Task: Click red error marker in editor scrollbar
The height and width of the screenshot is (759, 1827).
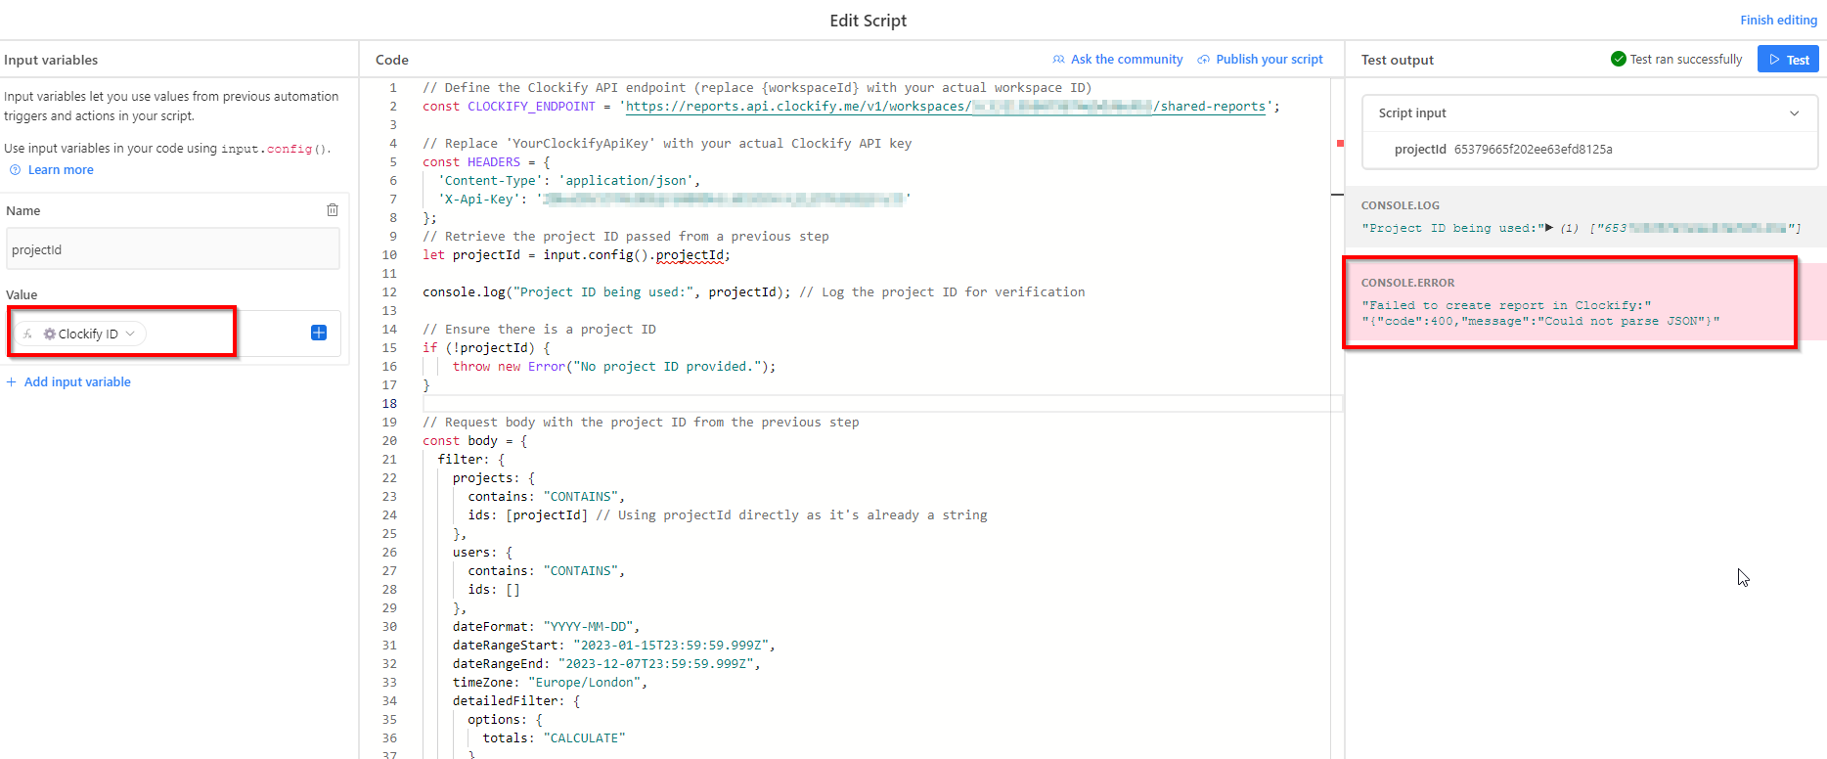Action: pyautogui.click(x=1340, y=144)
